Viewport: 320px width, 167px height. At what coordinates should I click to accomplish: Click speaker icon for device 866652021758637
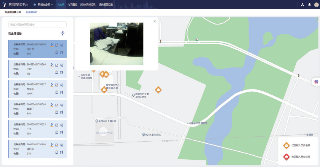[x=62, y=92]
